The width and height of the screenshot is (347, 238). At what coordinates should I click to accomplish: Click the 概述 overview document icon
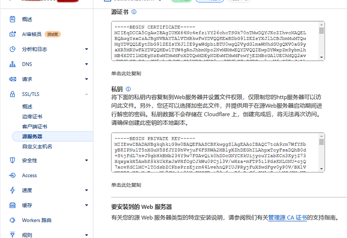pos(13,20)
